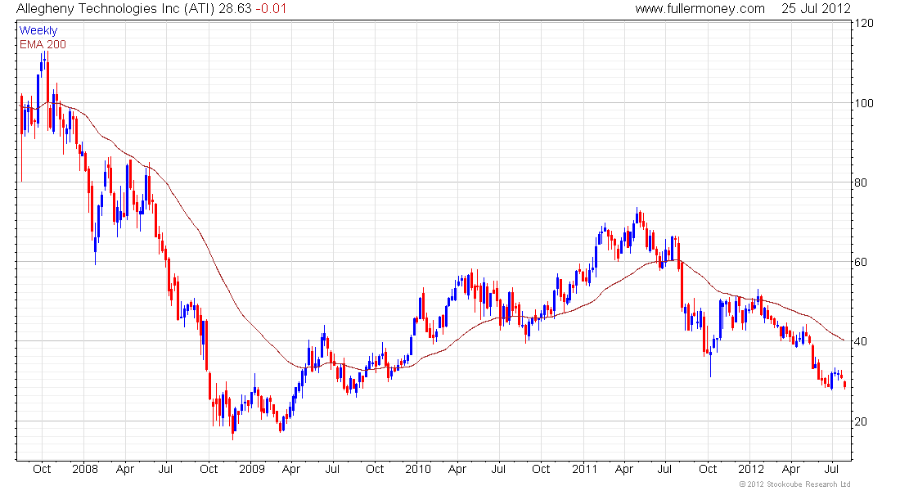Click the chart date 25 Jul 2012
Viewport: 900px width, 491px height.
[816, 9]
